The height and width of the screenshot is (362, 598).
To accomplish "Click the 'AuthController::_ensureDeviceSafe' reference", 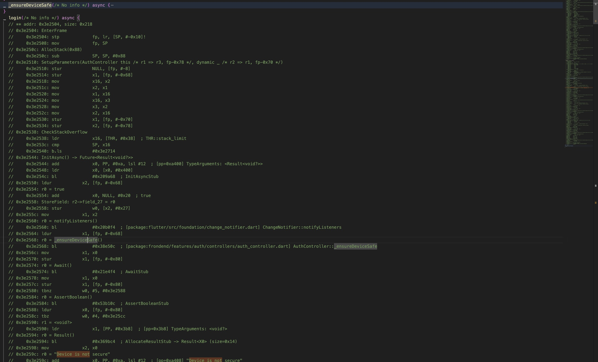I will tap(335, 246).
